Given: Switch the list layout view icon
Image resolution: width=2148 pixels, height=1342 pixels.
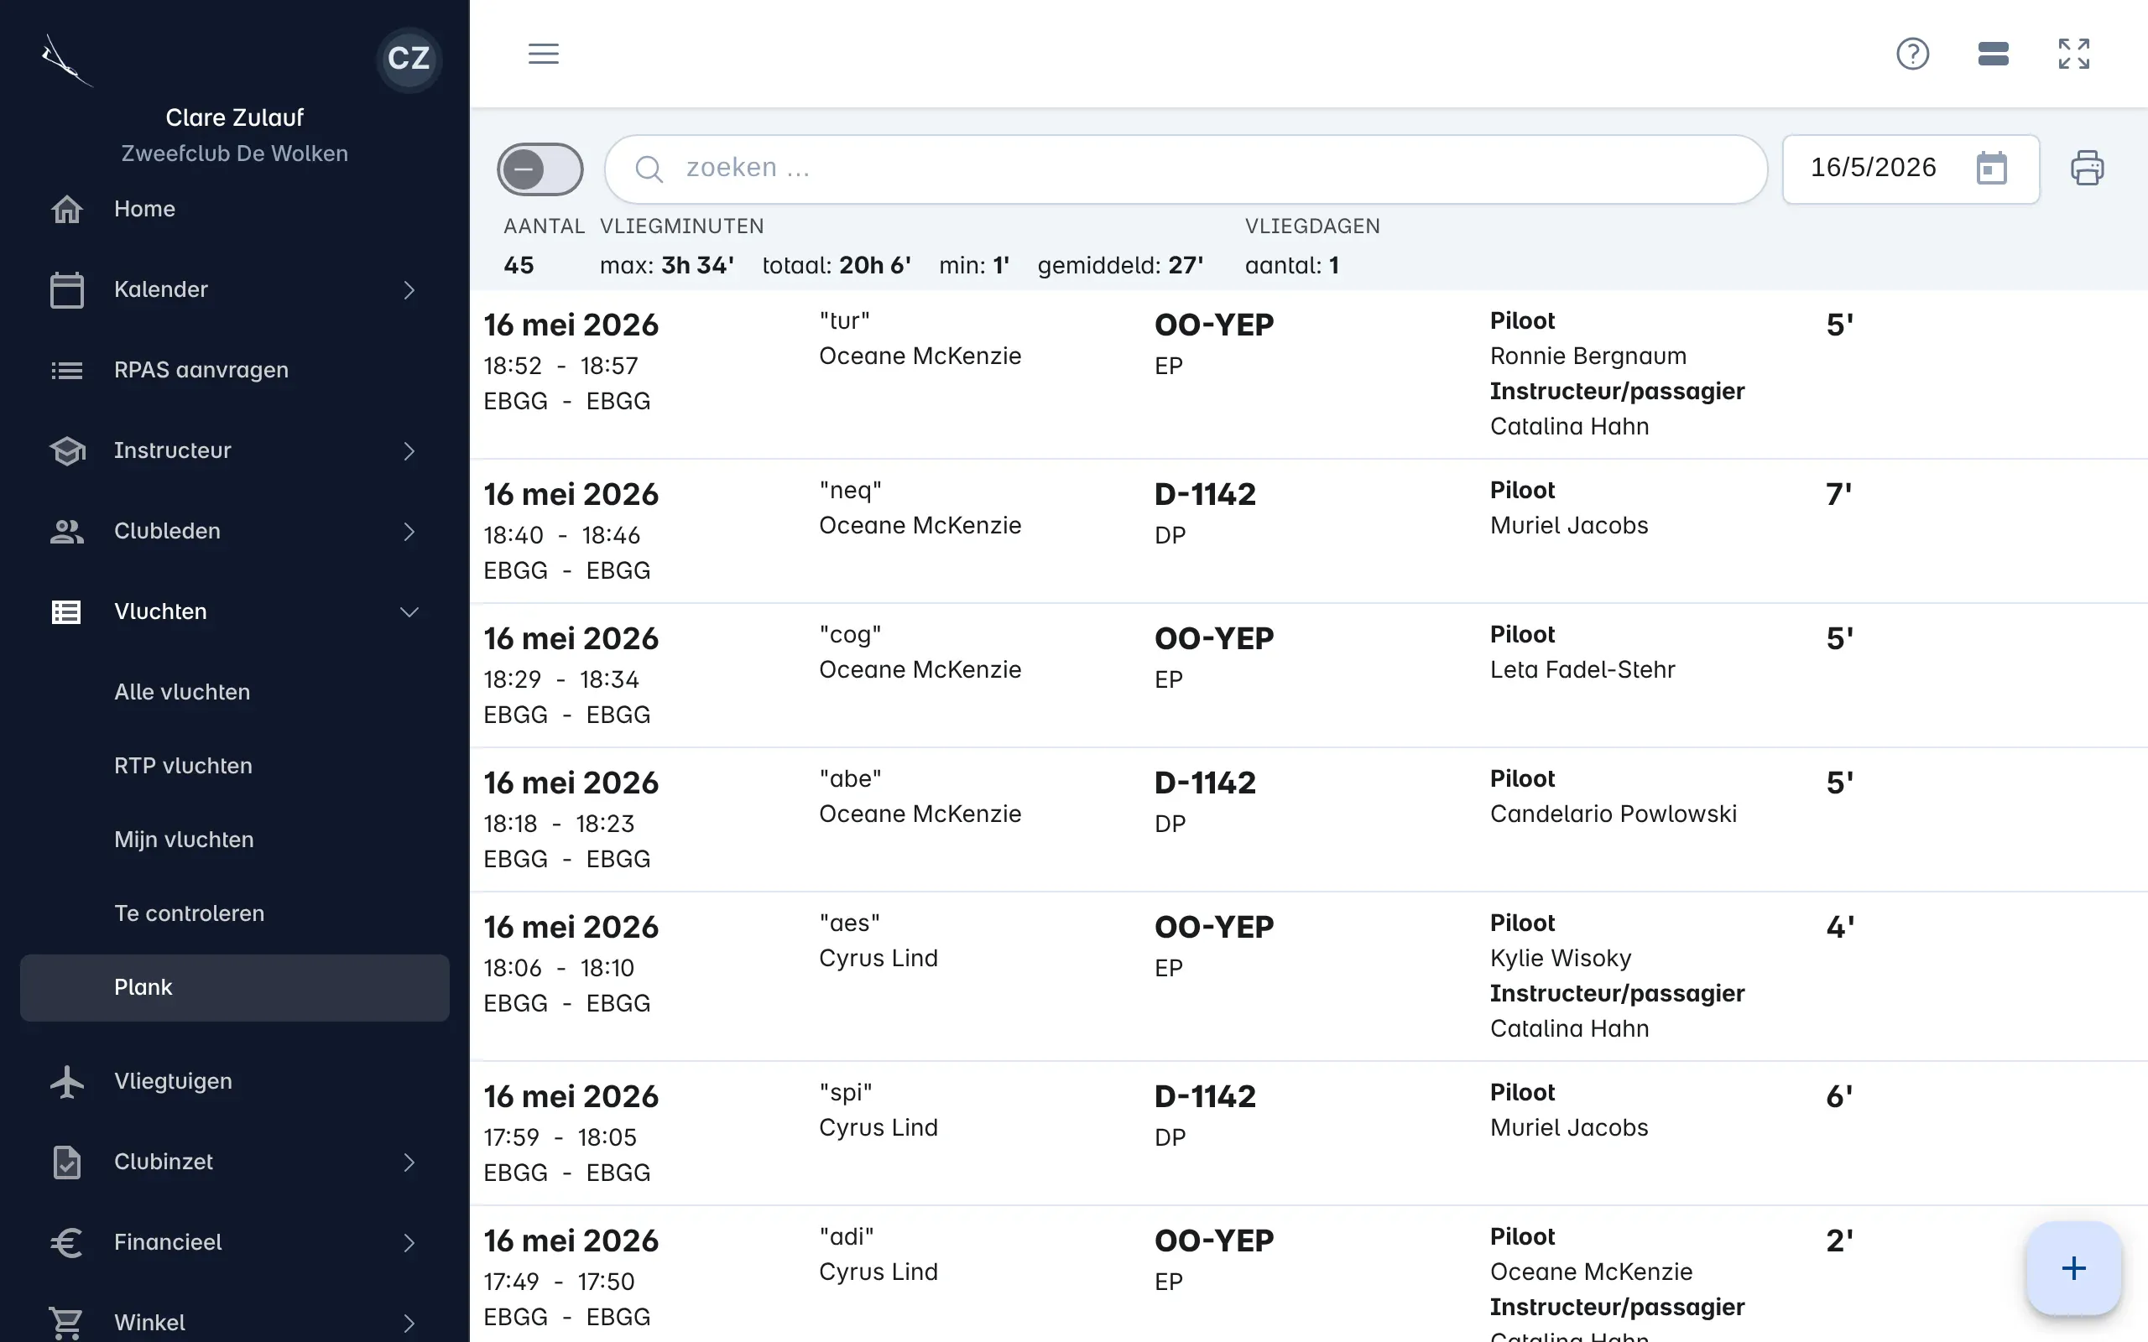Looking at the screenshot, I should (1993, 55).
